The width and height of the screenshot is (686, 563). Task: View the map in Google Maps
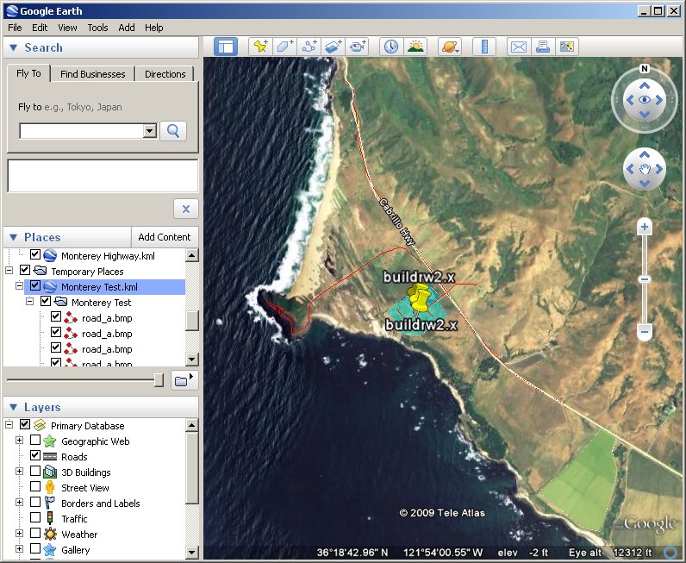click(x=567, y=47)
